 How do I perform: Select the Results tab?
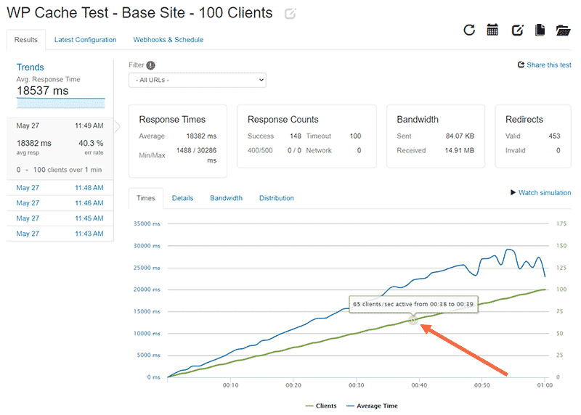click(x=26, y=40)
